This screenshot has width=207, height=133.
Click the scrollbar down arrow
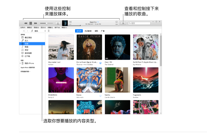[161, 113]
